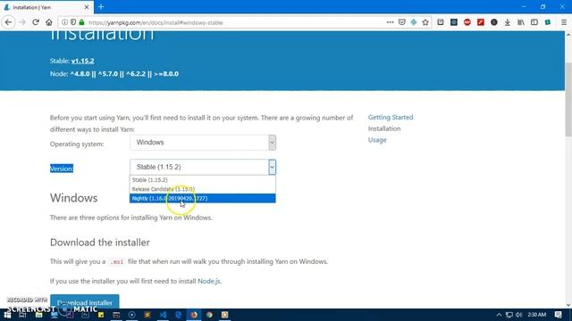Click the dark round extension icon
Image resolution: width=572 pixels, height=321 pixels.
pyautogui.click(x=494, y=22)
